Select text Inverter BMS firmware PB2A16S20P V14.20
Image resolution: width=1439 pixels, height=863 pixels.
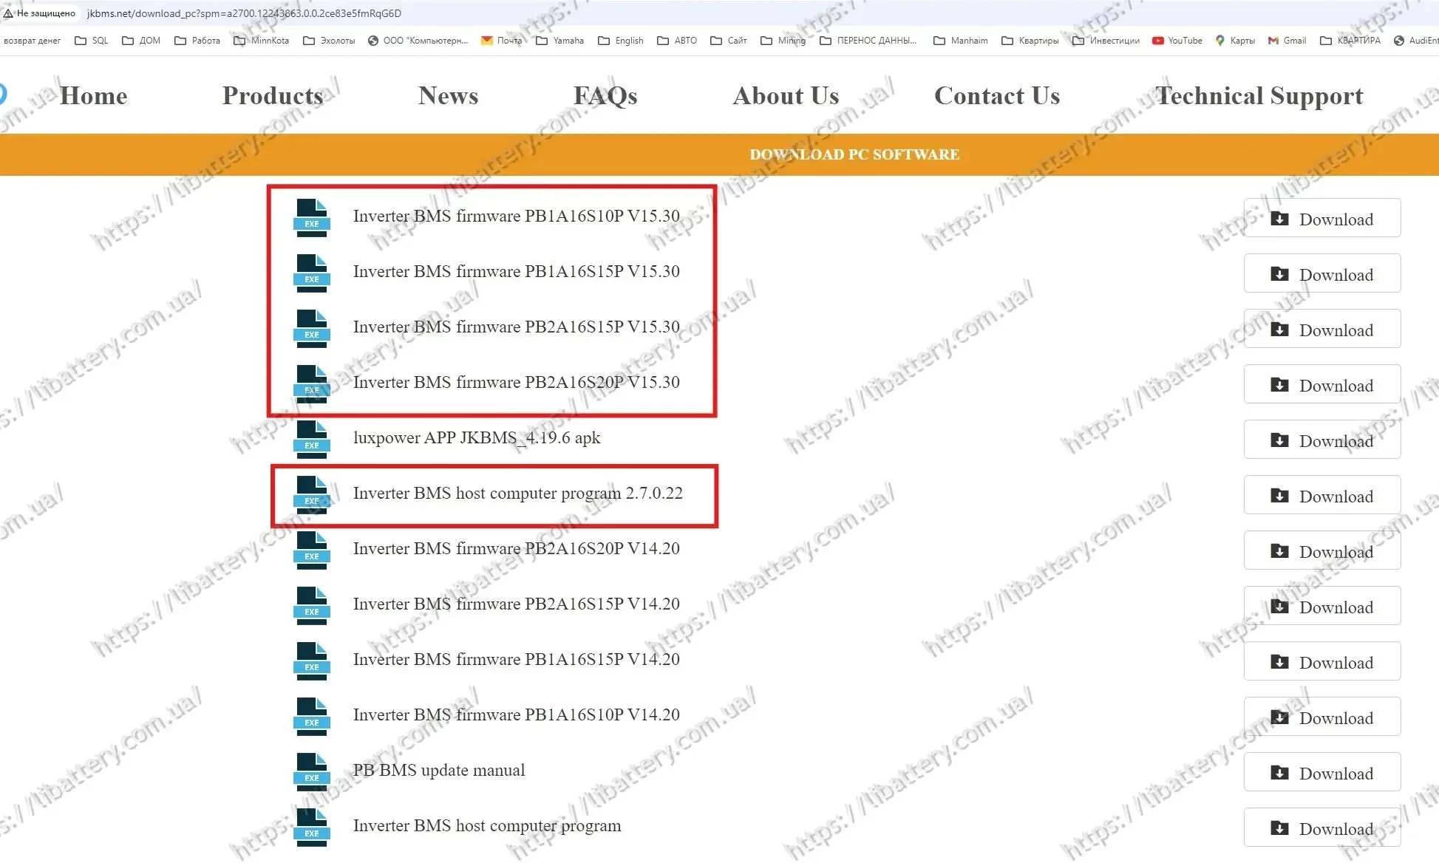coord(517,548)
